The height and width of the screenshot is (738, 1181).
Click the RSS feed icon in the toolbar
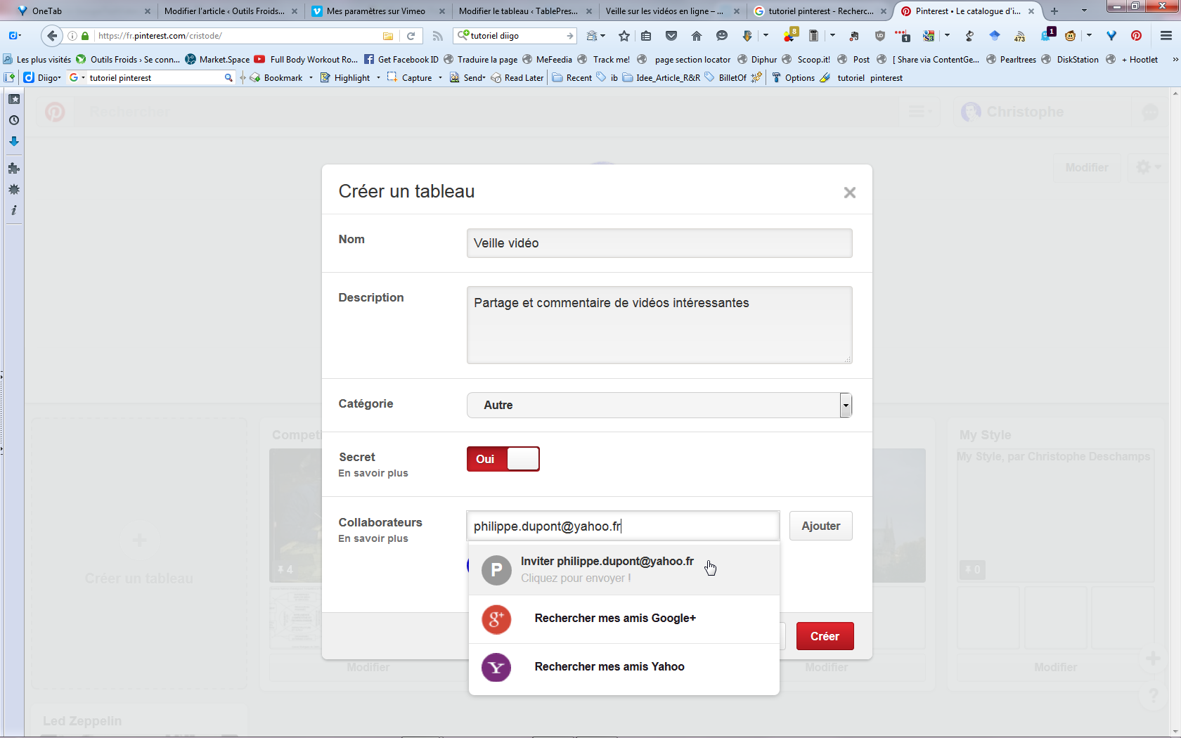coord(437,36)
